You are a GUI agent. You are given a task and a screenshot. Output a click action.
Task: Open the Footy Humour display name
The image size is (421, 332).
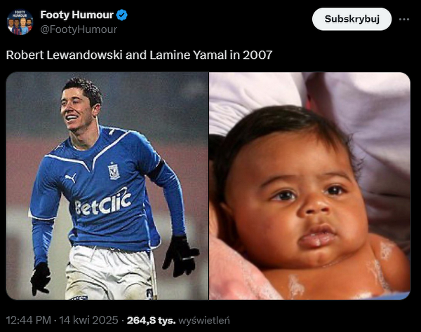click(x=76, y=15)
